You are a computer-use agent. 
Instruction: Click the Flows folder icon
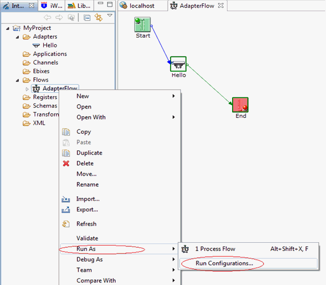click(26, 80)
